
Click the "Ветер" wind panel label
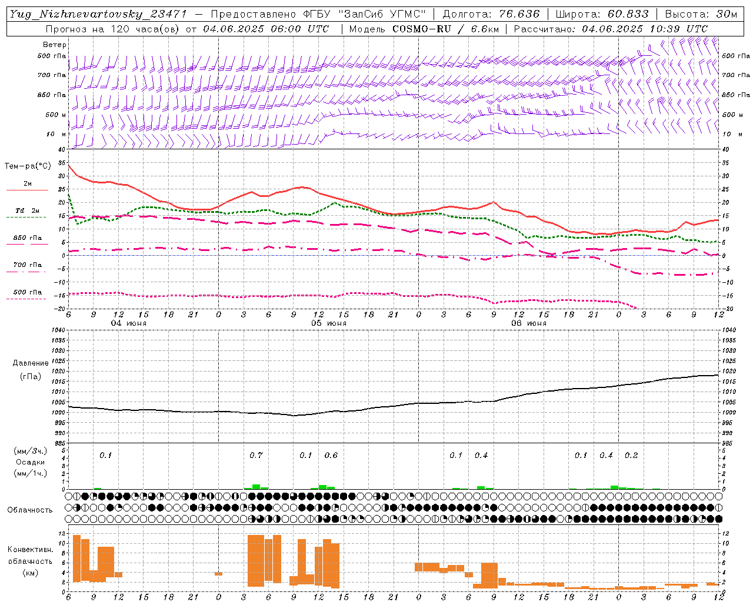(x=55, y=45)
